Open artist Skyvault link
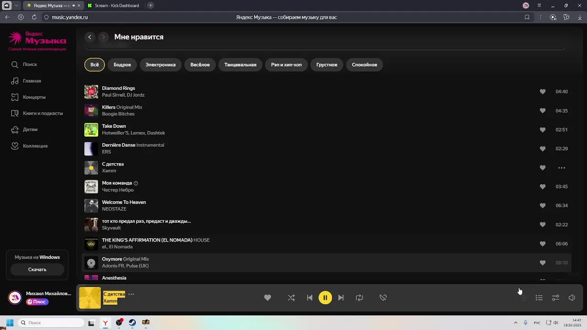 111,228
